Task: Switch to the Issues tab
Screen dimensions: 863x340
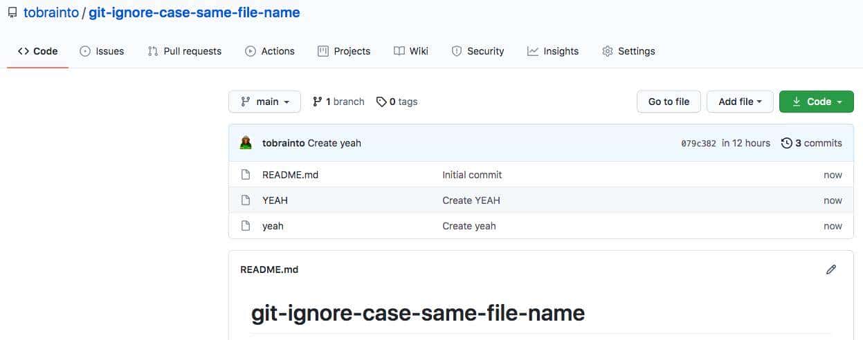Action: click(x=102, y=51)
